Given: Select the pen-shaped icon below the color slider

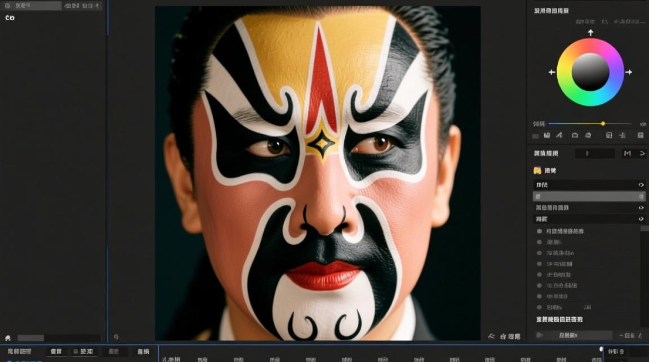Looking at the screenshot, I should coord(559,136).
